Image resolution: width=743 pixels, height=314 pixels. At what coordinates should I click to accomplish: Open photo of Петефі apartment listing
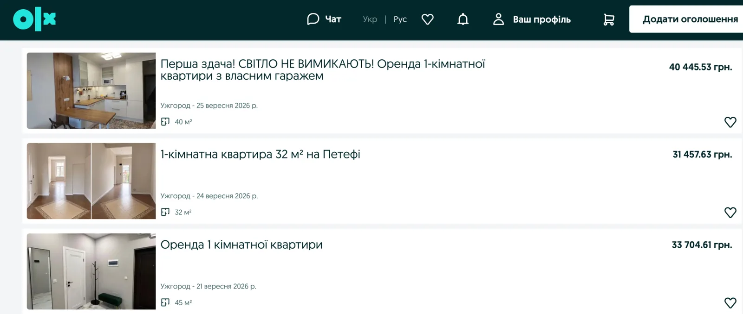click(91, 181)
